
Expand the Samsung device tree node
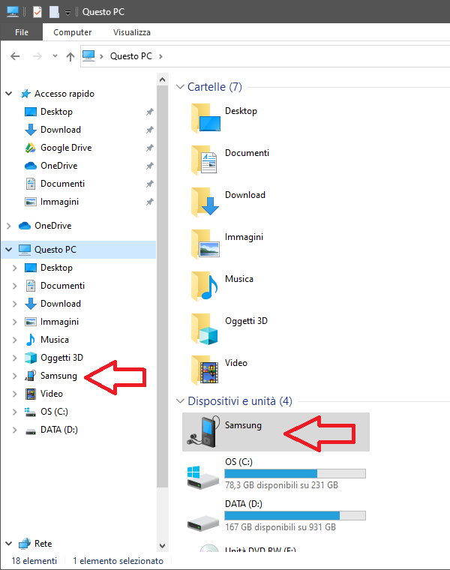pyautogui.click(x=14, y=376)
